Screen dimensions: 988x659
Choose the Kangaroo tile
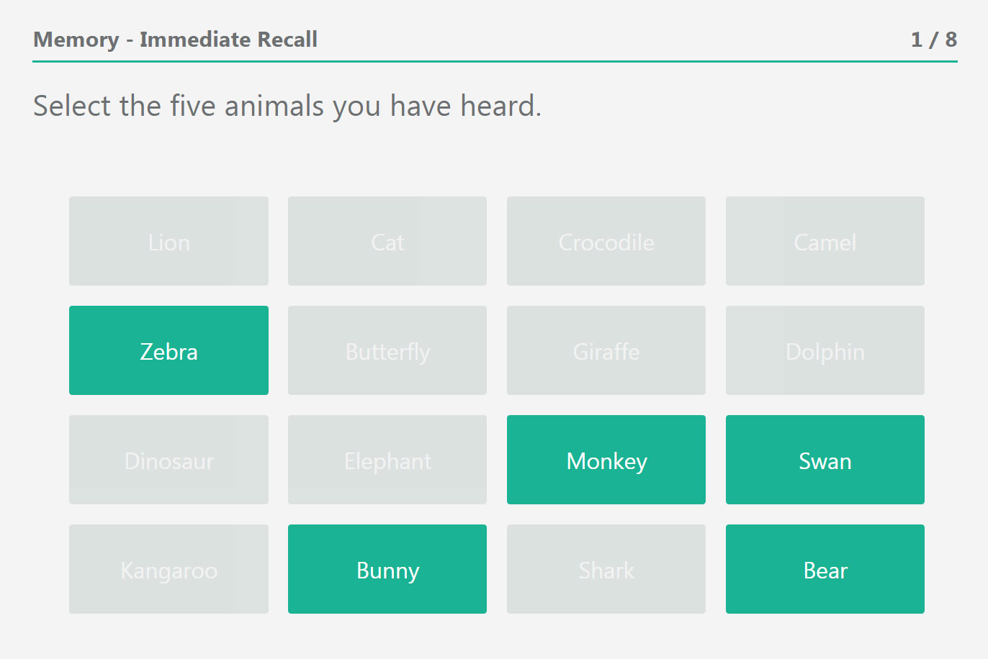(x=169, y=569)
